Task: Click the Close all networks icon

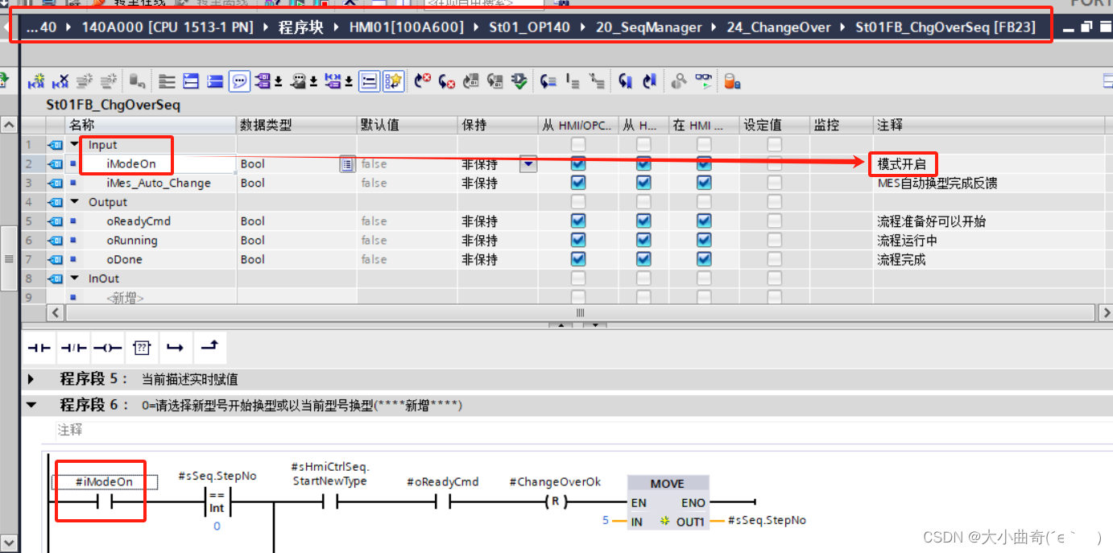Action: (x=215, y=80)
